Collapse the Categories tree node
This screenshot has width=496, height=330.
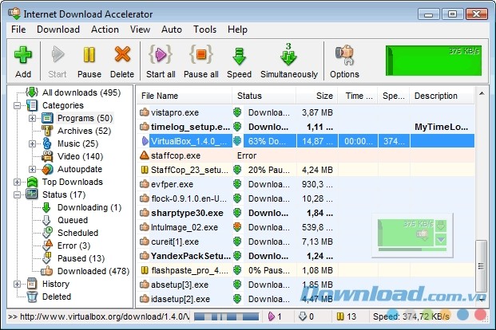click(17, 105)
